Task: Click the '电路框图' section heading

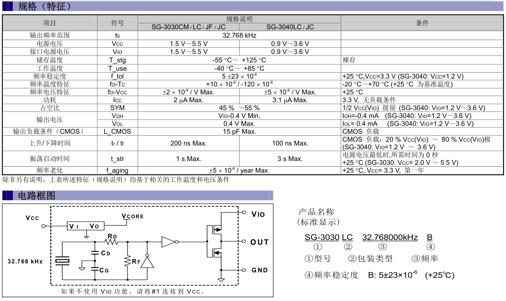Action: click(36, 195)
